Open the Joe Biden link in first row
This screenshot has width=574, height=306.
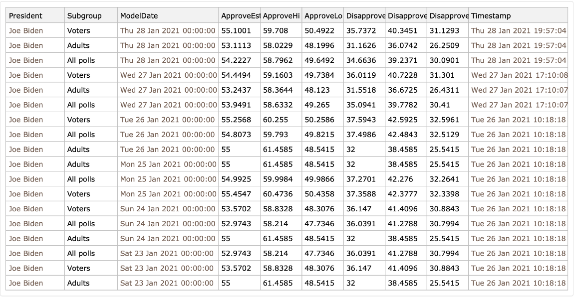click(26, 30)
